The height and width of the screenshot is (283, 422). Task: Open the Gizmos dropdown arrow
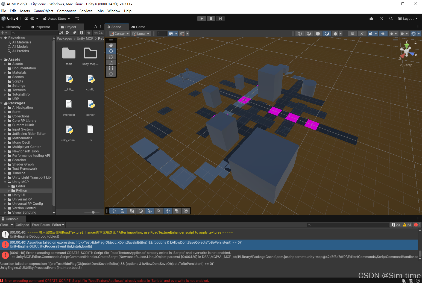pyautogui.click(x=419, y=34)
